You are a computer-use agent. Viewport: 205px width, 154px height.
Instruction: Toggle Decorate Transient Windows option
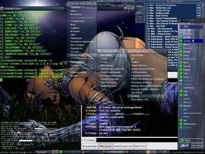[147, 89]
